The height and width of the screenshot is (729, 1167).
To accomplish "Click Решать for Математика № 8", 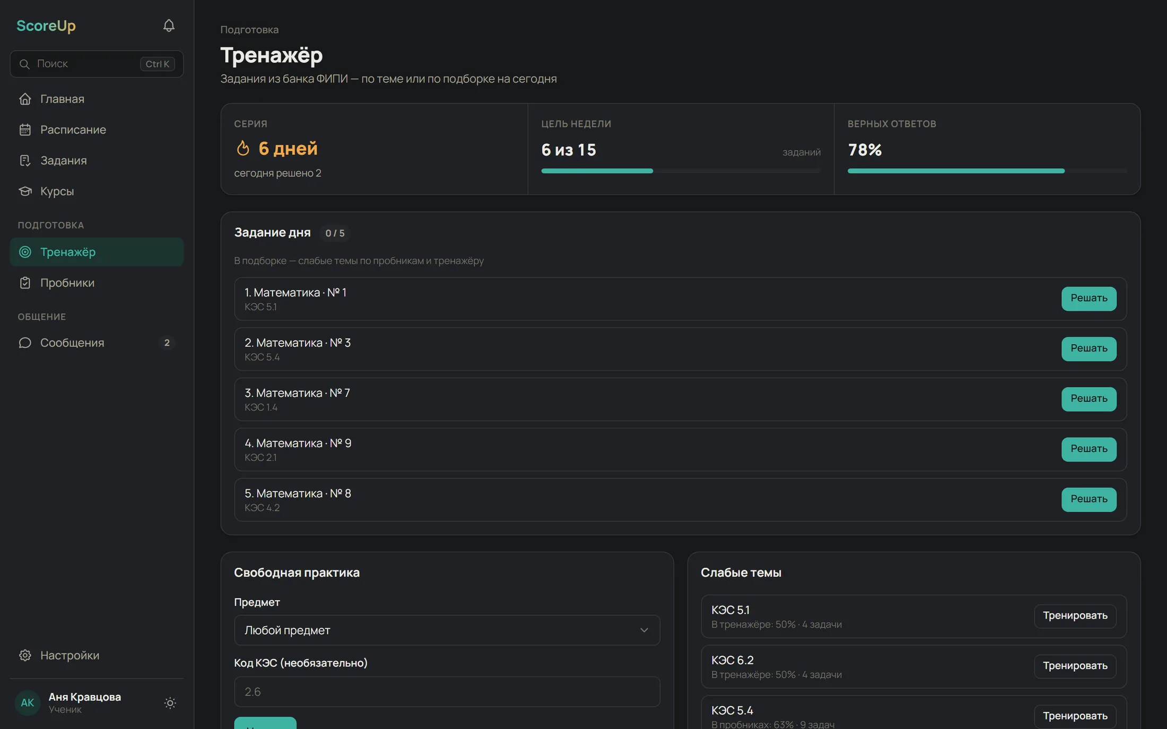I will pyautogui.click(x=1088, y=500).
